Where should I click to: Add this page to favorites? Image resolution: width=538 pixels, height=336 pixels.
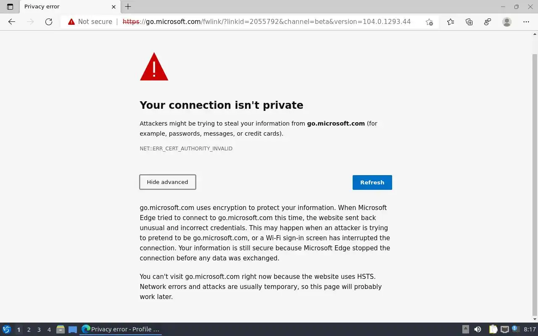click(x=429, y=22)
